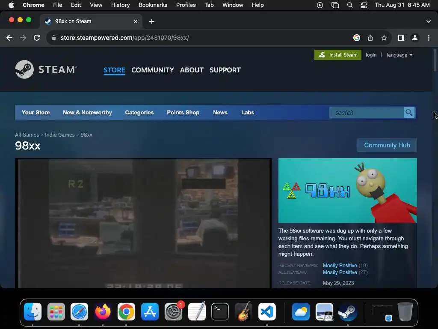Viewport: 438px width, 329px height.
Task: Open Firefox from the dock
Action: point(103,311)
